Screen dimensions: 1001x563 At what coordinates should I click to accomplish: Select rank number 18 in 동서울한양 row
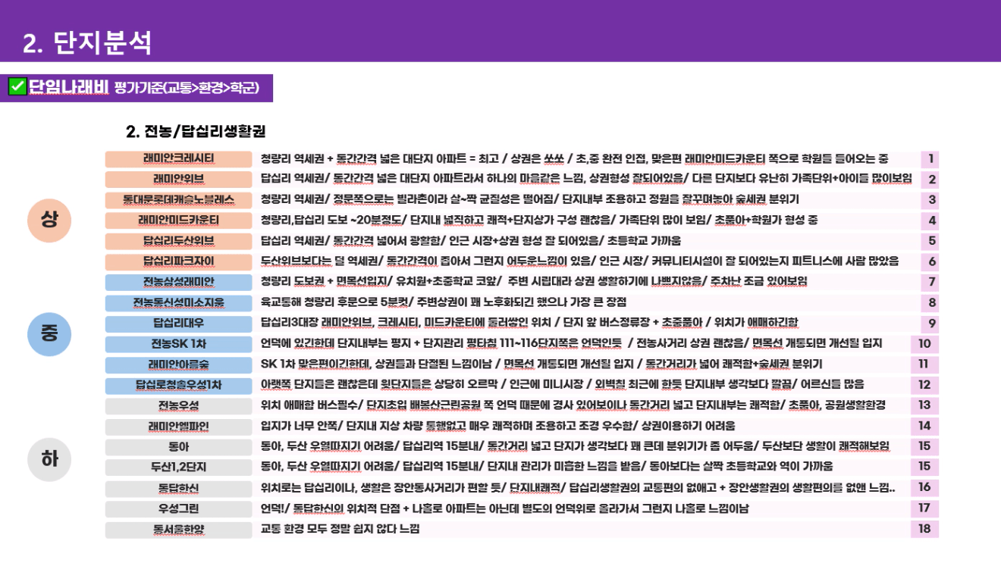[x=924, y=529]
